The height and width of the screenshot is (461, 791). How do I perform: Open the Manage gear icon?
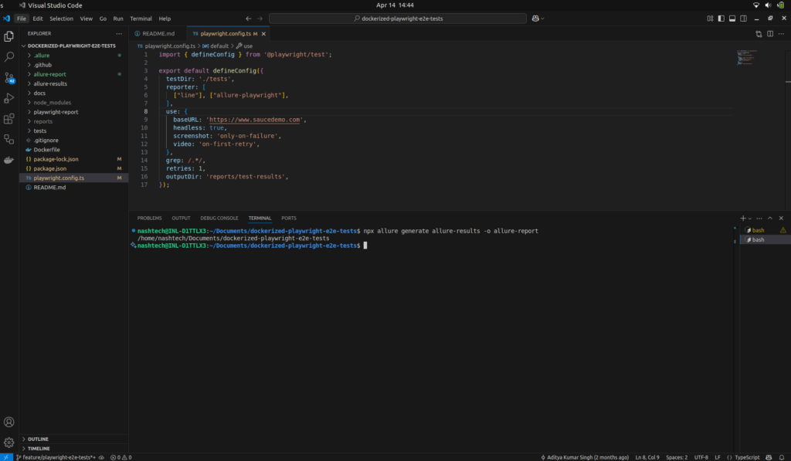click(x=9, y=442)
